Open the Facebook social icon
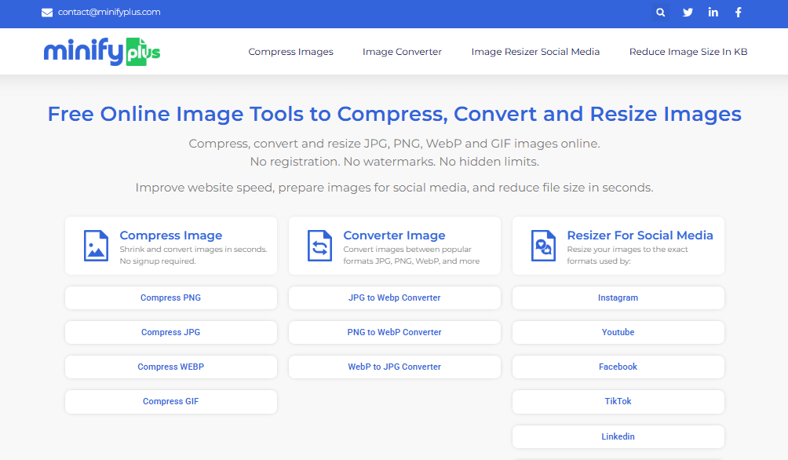 [738, 13]
